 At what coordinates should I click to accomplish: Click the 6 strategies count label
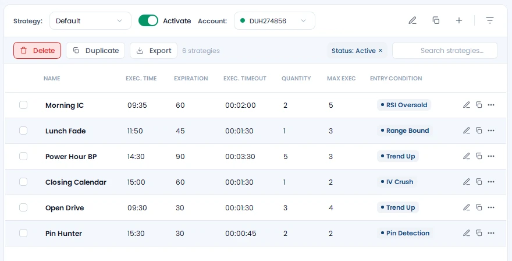[201, 51]
